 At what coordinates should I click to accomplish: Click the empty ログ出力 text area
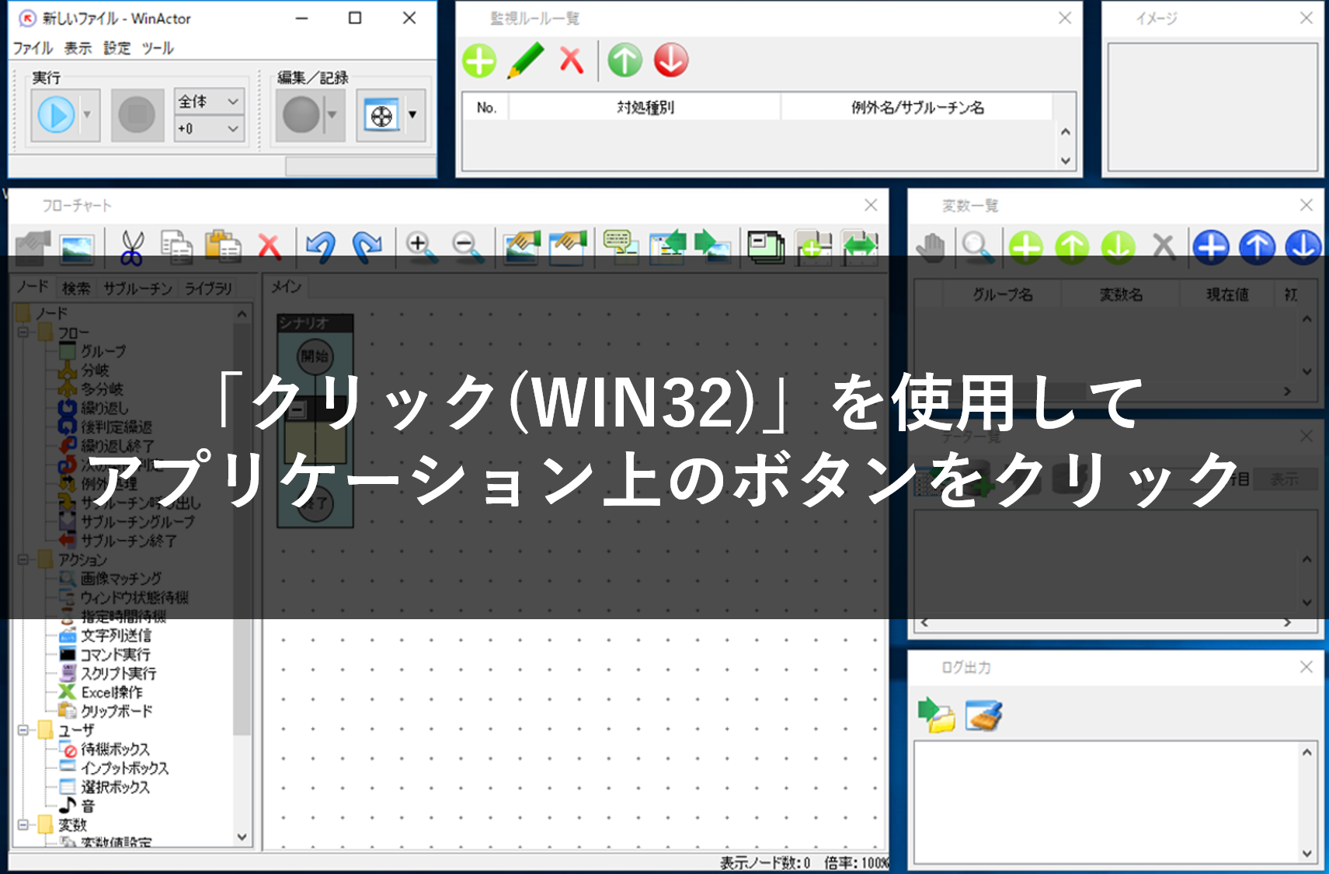coord(1106,802)
